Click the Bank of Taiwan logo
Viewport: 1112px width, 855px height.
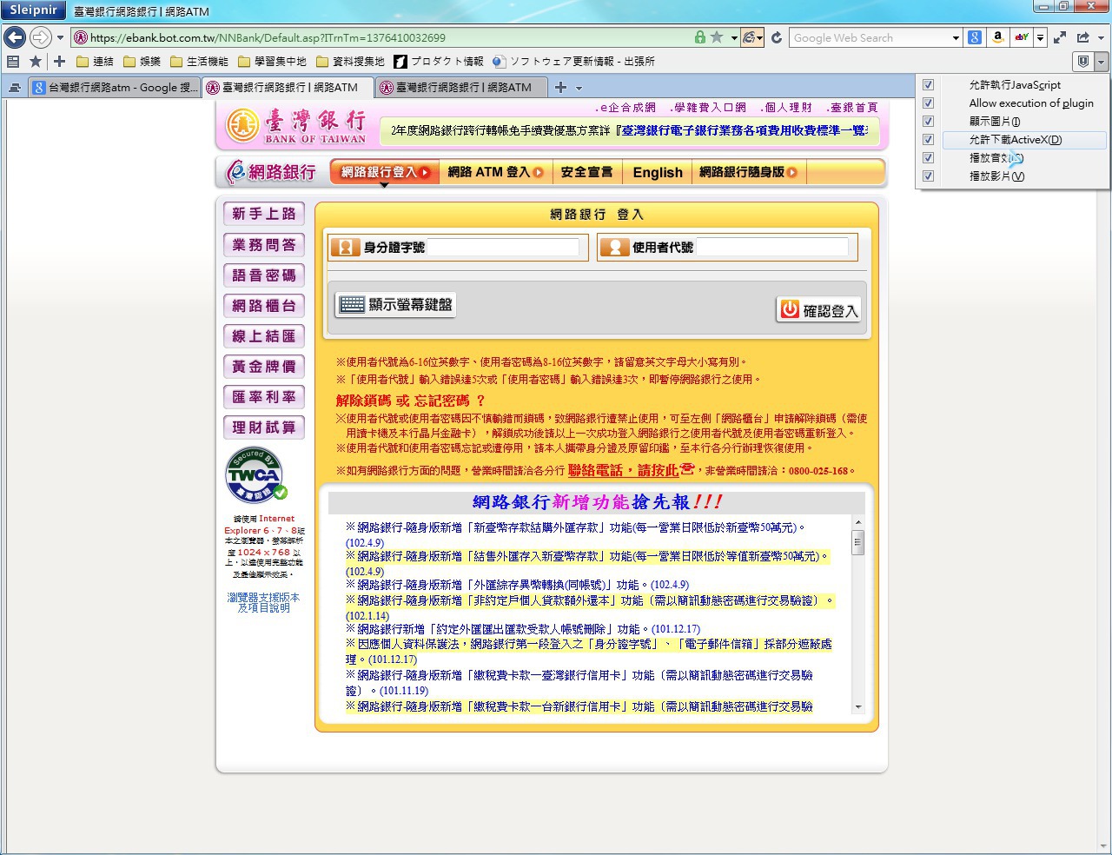click(x=296, y=127)
